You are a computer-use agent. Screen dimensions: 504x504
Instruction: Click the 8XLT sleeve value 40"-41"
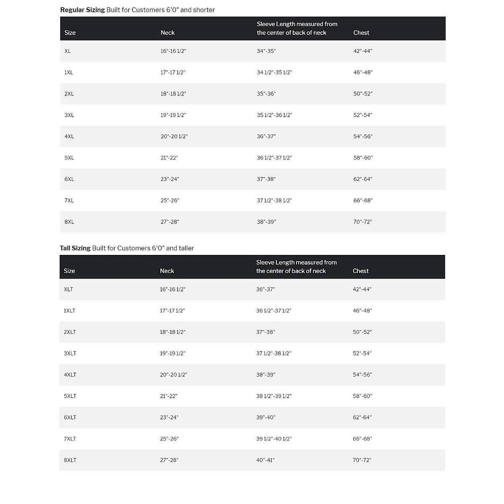pos(265,460)
